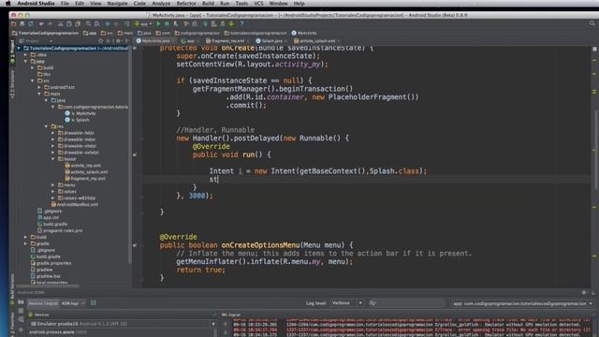The width and height of the screenshot is (599, 337).
Task: Click the green screen-capture icon beside ADB logs
Action: point(94,303)
